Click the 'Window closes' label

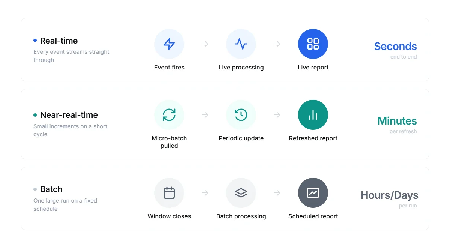coord(169,216)
